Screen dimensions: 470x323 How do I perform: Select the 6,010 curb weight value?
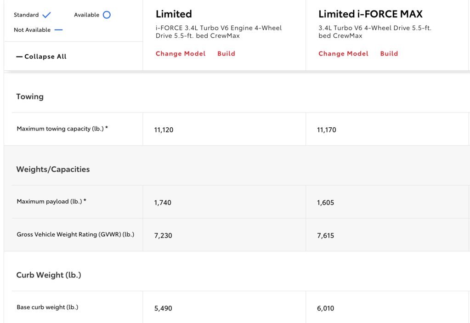click(x=326, y=309)
